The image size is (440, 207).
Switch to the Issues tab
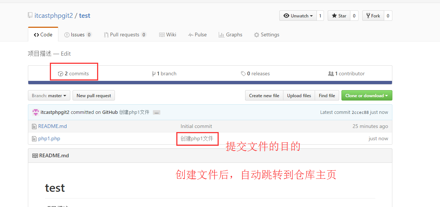coord(78,35)
